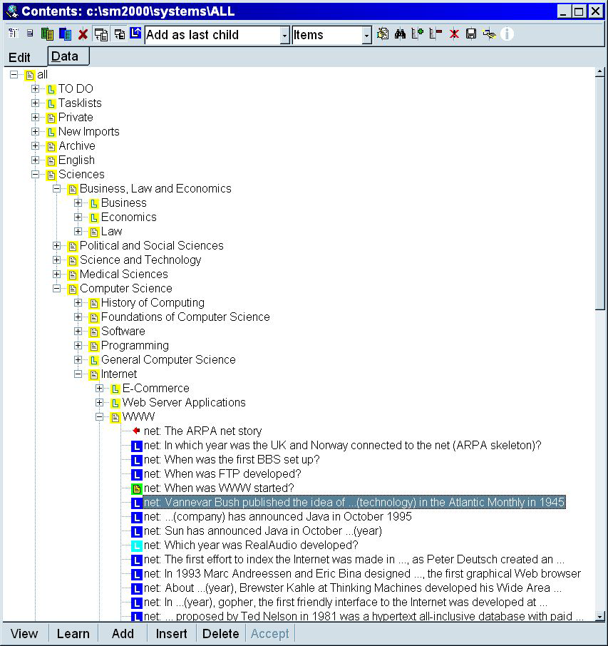Switch to the Data tab
Viewport: 608px width, 646px height.
[68, 58]
